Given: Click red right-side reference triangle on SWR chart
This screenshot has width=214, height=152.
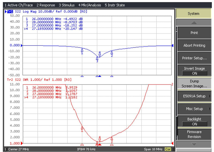Looking at the screenshot, I should pos(172,143).
